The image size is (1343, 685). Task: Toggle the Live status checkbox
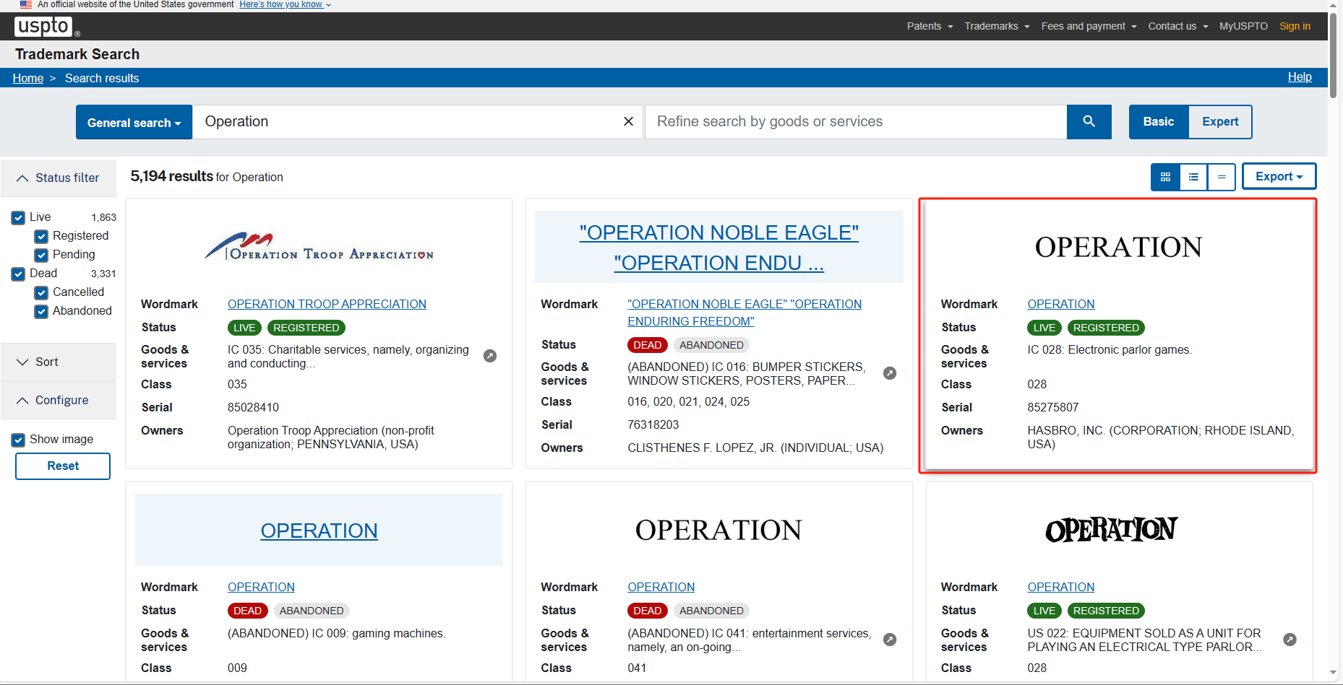tap(18, 217)
